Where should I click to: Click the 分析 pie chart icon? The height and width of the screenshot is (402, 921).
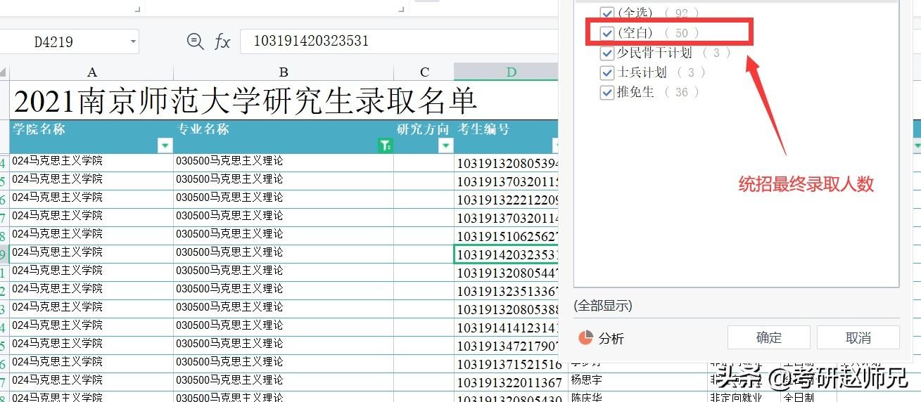[x=585, y=338]
